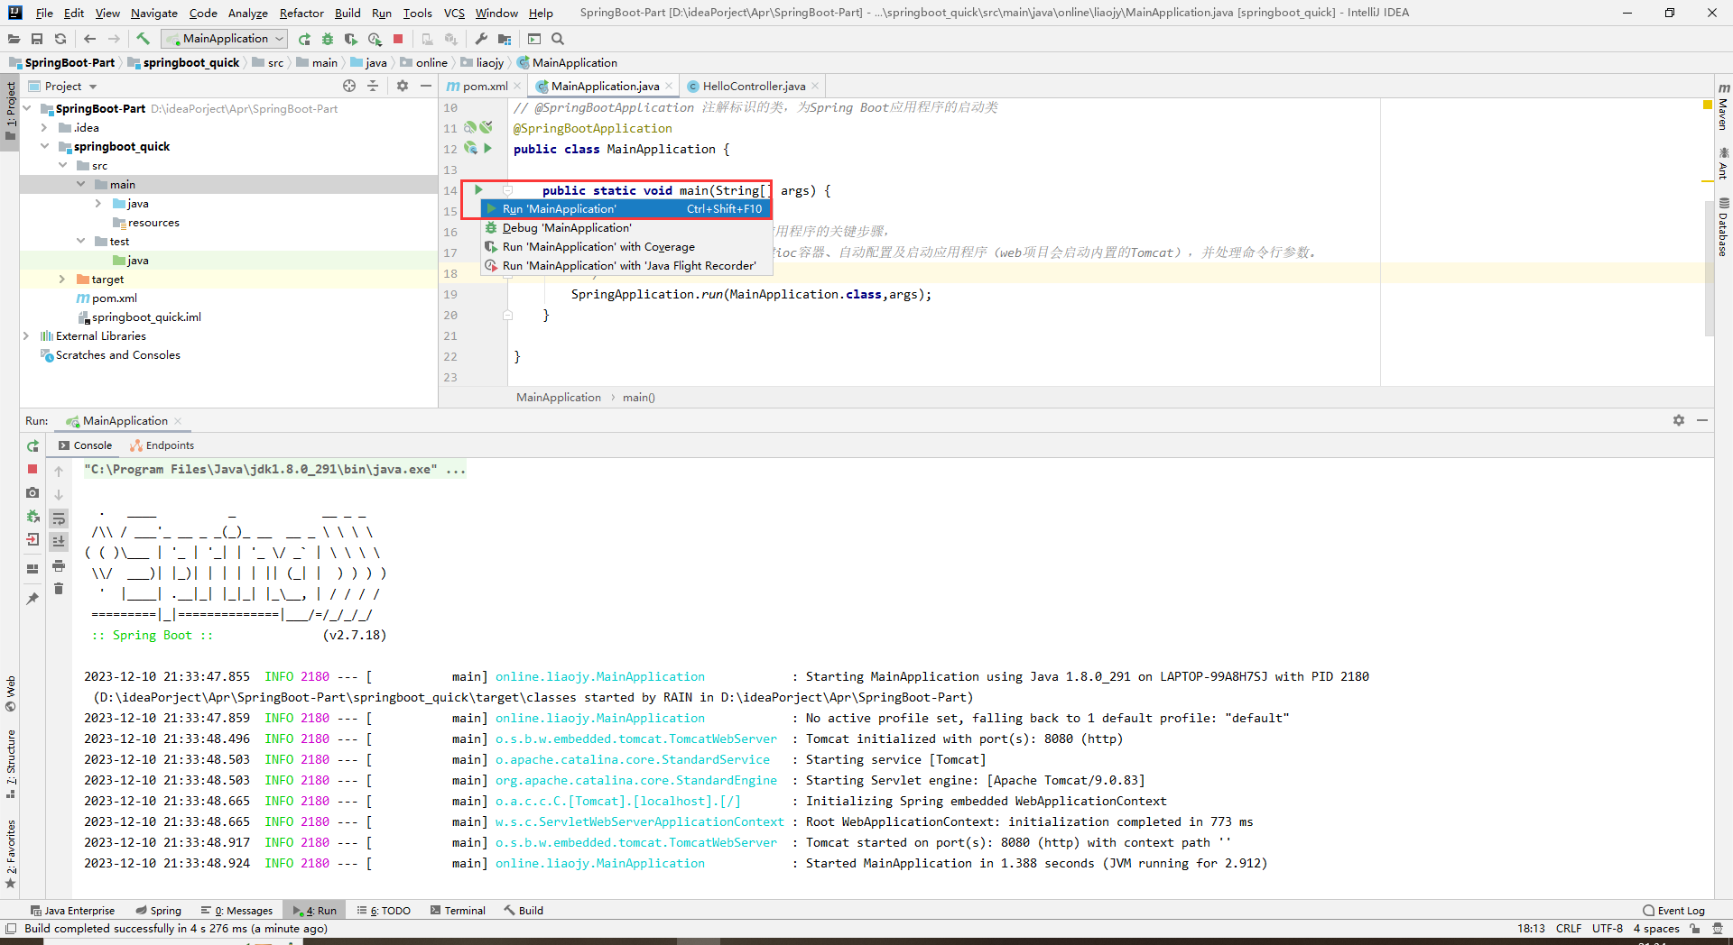Open the Event Log
This screenshot has width=1733, height=945.
(1674, 910)
